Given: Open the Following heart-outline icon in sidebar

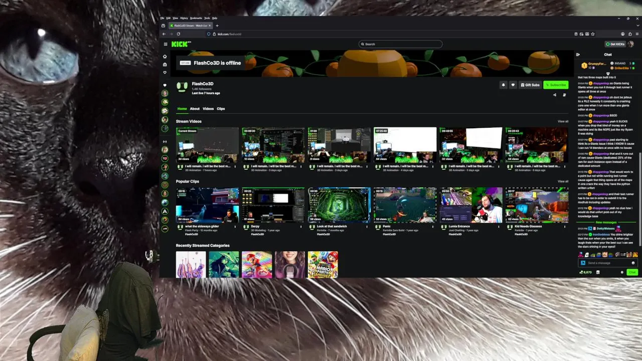Looking at the screenshot, I should point(165,73).
